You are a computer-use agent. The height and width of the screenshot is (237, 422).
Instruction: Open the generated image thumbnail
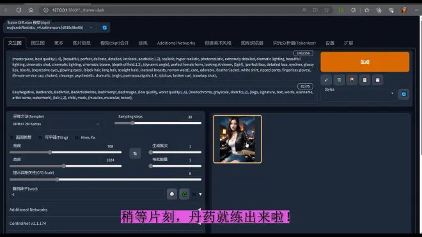(237, 139)
